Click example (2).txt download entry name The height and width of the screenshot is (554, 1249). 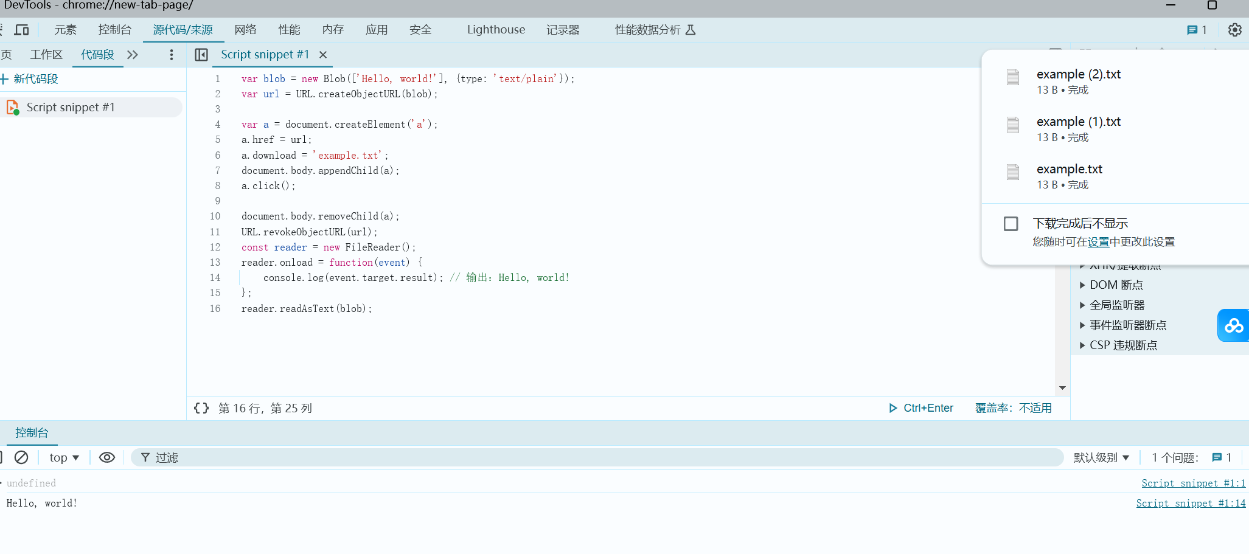point(1079,74)
